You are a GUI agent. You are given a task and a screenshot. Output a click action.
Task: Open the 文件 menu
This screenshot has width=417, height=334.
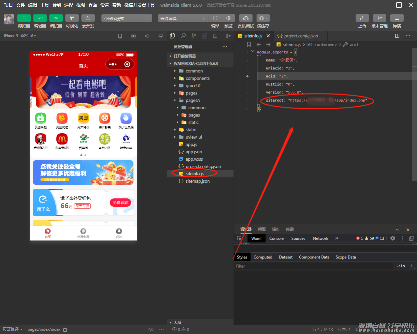coord(21,5)
